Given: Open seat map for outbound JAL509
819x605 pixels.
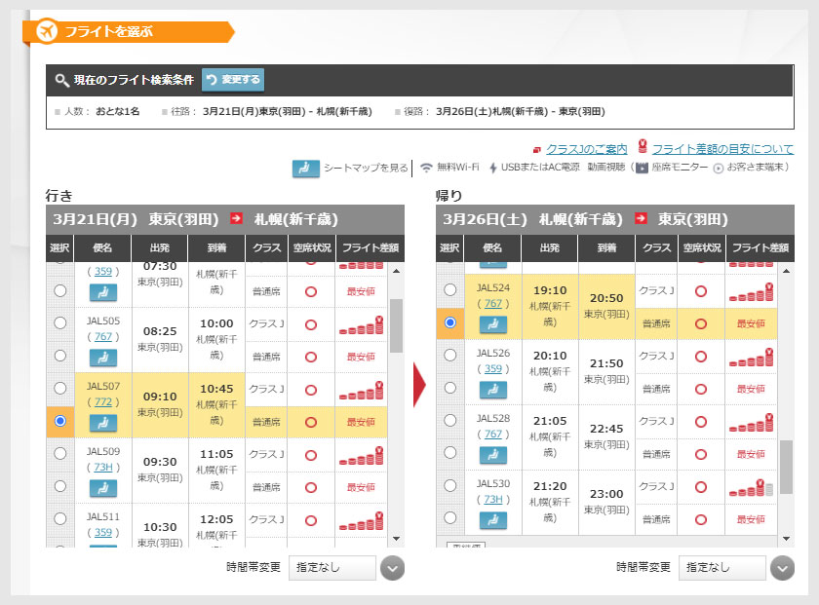Looking at the screenshot, I should coord(103,488).
